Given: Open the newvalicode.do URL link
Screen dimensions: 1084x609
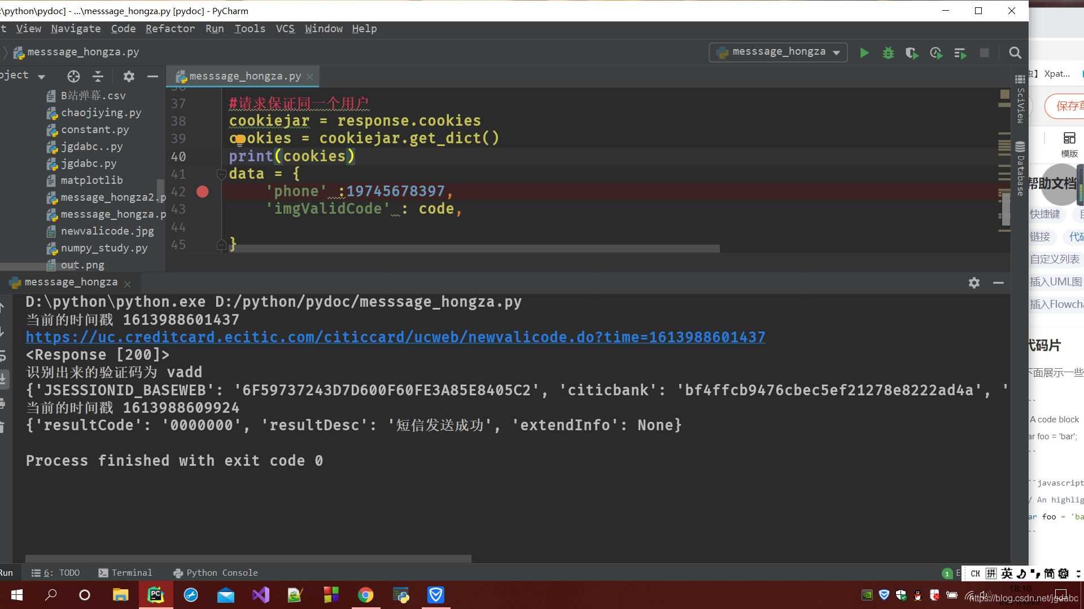Looking at the screenshot, I should [x=395, y=337].
